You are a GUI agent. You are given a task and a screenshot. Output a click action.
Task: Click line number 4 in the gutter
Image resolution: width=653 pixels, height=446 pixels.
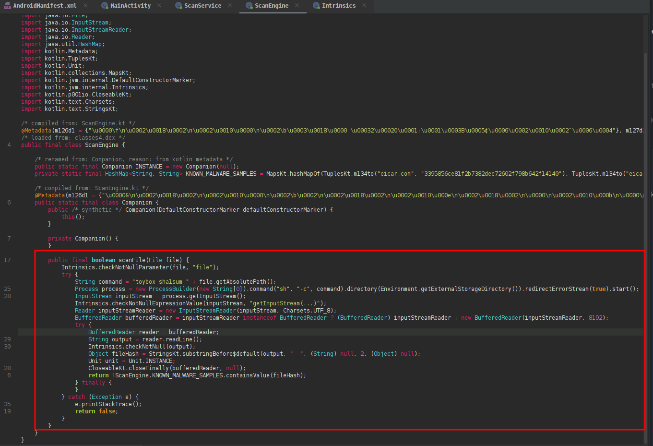9,145
